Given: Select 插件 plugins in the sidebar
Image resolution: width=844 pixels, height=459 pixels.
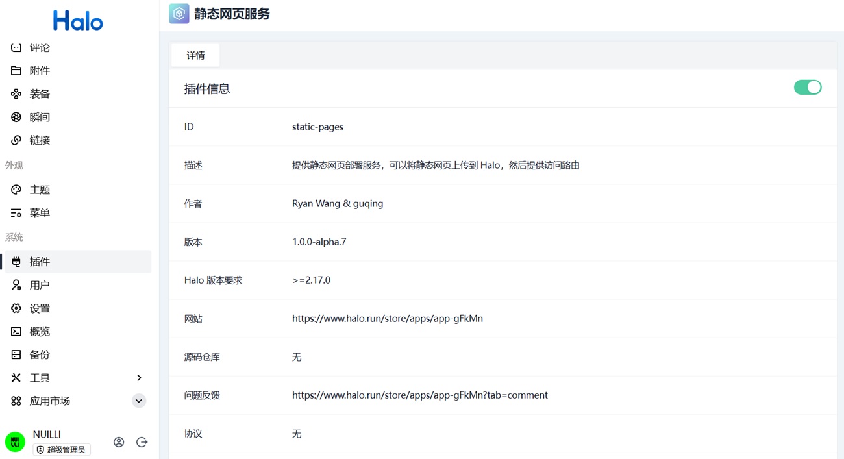Looking at the screenshot, I should coord(40,262).
